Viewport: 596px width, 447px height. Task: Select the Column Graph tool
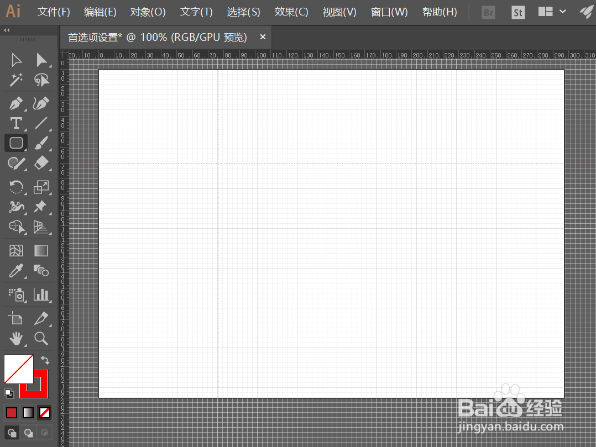click(41, 295)
